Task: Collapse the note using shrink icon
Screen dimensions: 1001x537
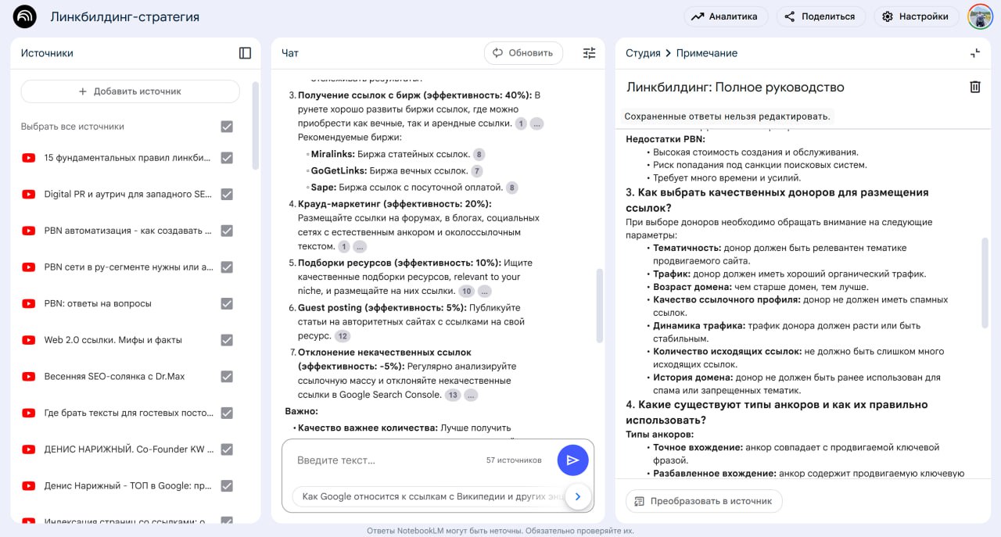Action: click(974, 53)
